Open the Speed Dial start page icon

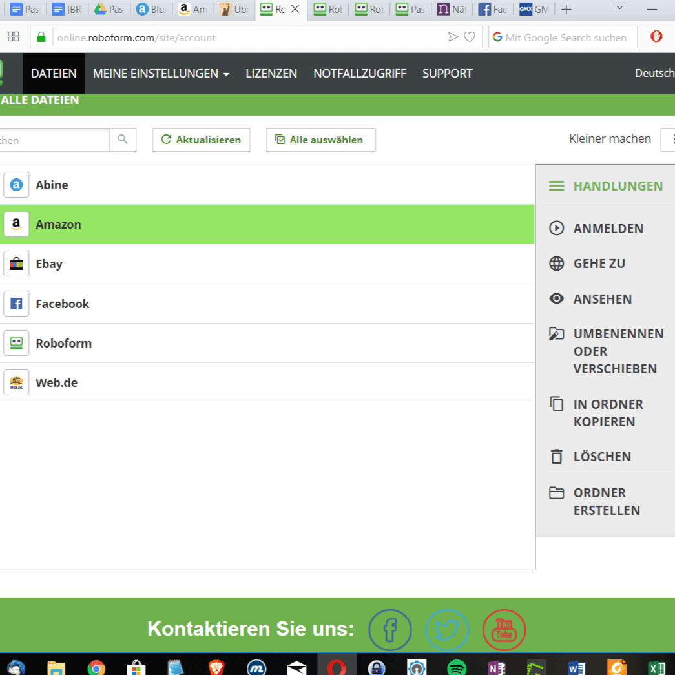point(14,37)
